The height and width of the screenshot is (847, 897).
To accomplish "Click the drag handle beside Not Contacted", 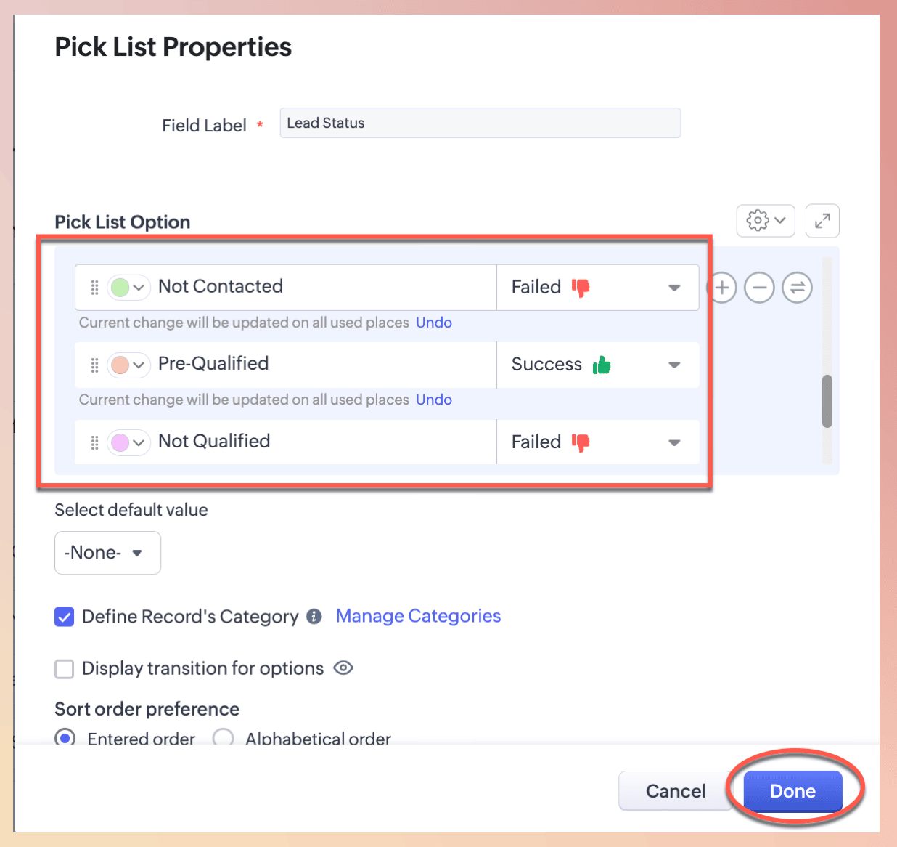I will 94,288.
